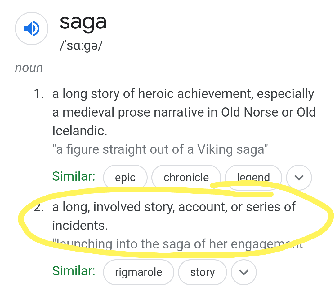The height and width of the screenshot is (293, 335).
Task: Select the phonetic spelling /ˈsɑːɡə/
Action: pos(81,45)
